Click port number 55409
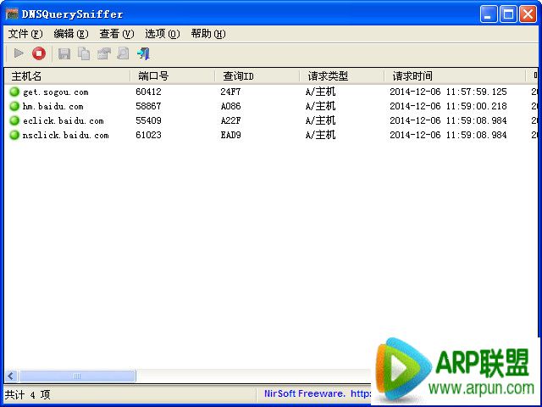Screen dimensions: 542x407 click(x=149, y=120)
